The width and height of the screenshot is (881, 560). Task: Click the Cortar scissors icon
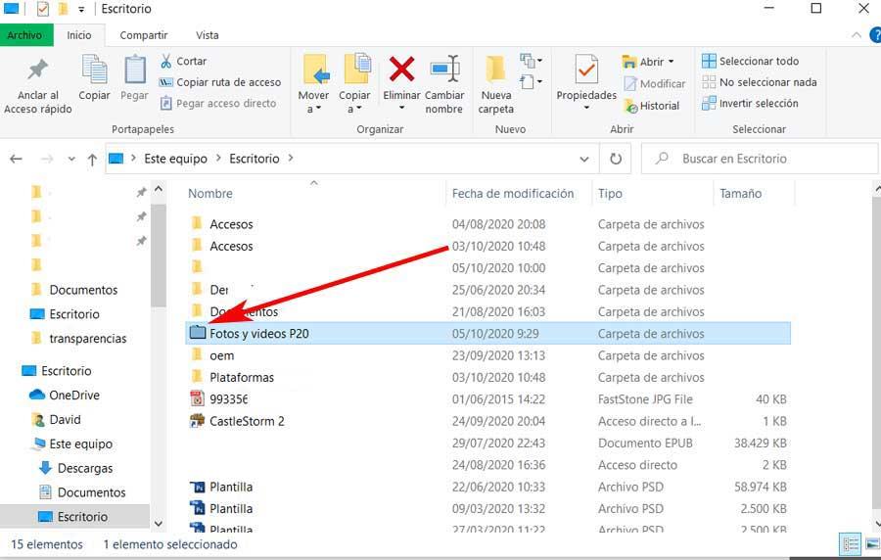point(166,61)
